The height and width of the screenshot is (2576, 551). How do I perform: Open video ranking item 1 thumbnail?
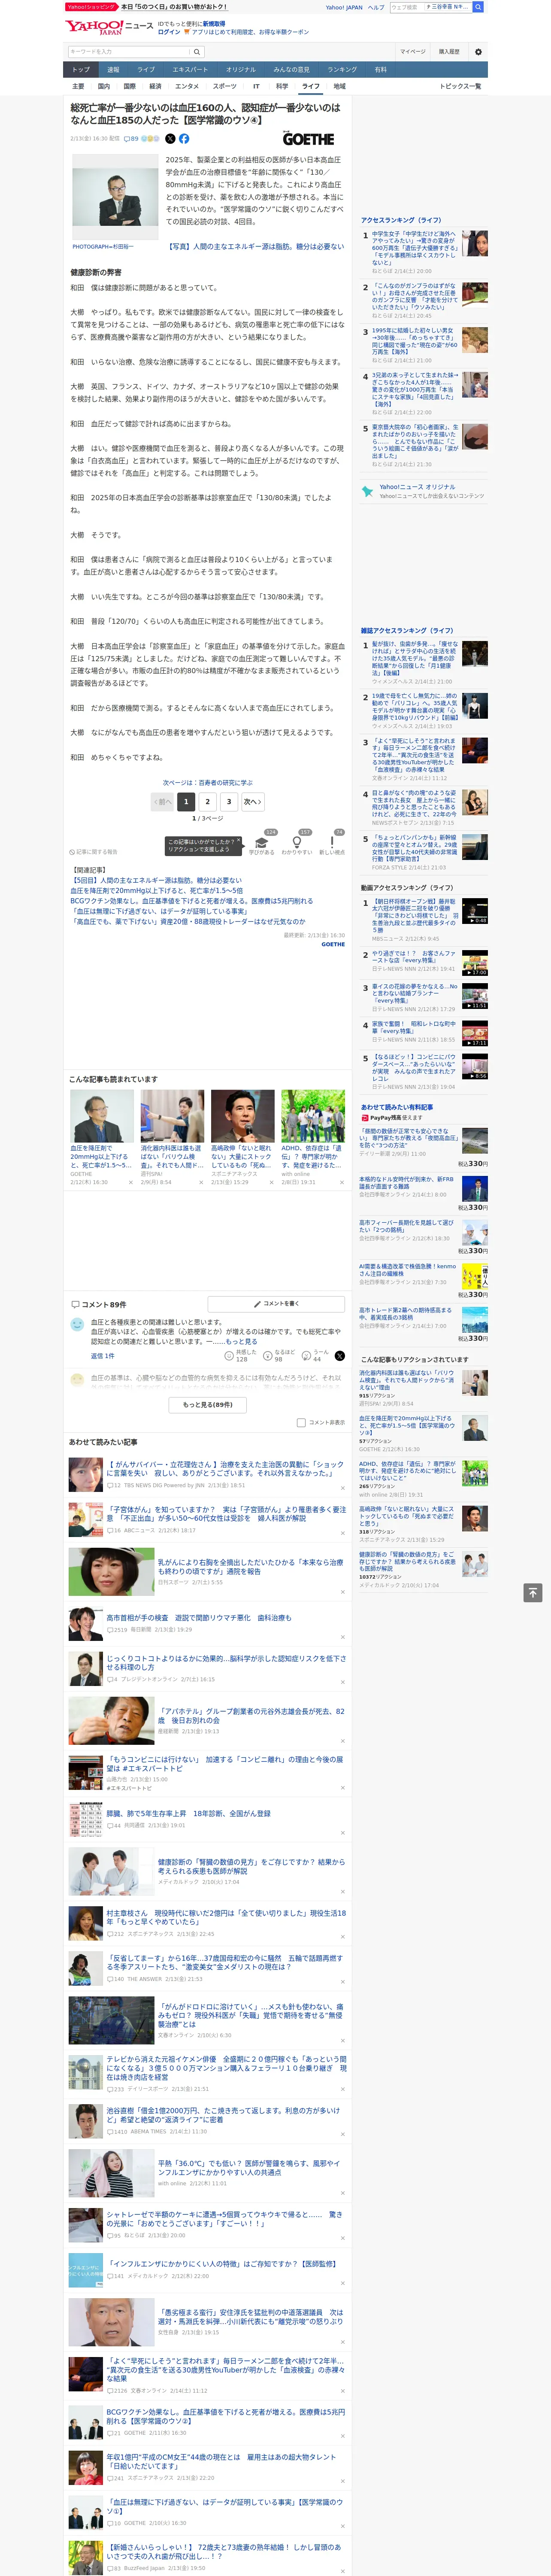point(475,910)
